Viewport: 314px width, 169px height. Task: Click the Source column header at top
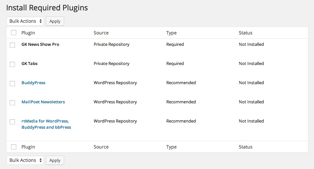point(101,33)
